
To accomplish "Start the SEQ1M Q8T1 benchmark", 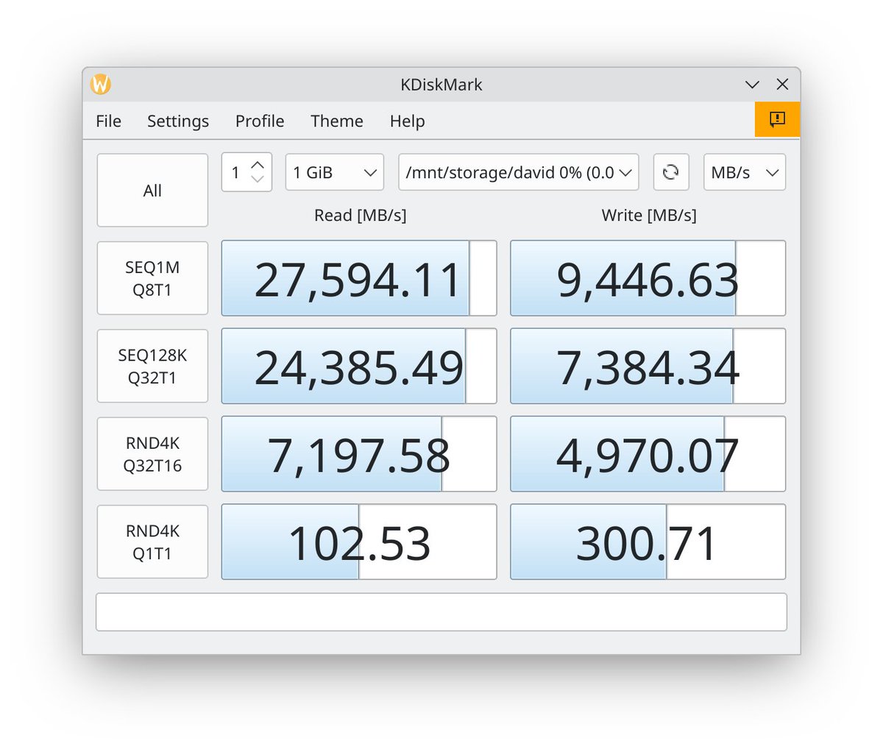I will [152, 278].
